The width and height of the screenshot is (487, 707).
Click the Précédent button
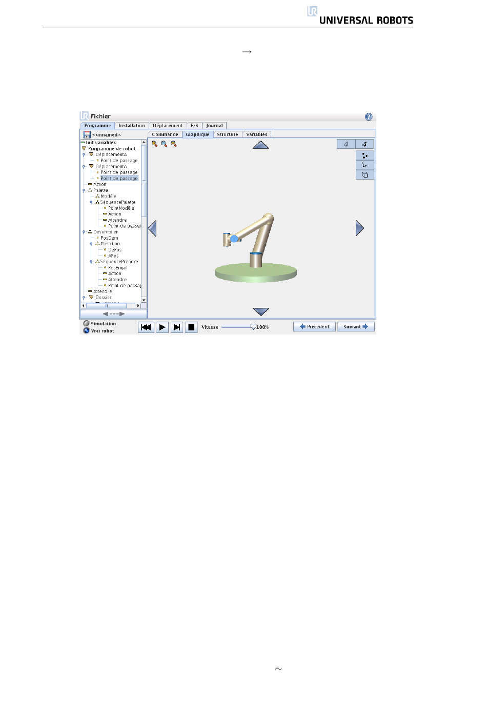point(314,327)
